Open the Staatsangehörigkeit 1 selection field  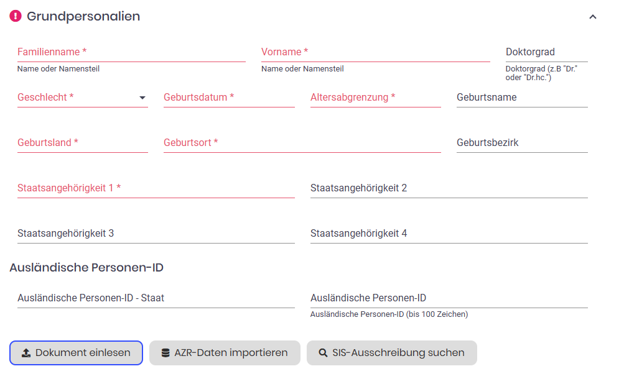coord(156,188)
